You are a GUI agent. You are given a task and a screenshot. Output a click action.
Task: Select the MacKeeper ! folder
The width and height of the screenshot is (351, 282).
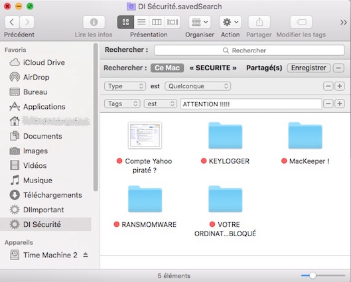point(305,135)
